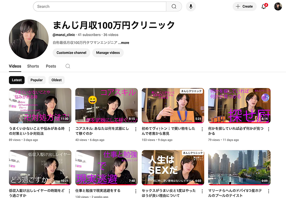
Task: Open the Create menu
Action: coord(245,6)
